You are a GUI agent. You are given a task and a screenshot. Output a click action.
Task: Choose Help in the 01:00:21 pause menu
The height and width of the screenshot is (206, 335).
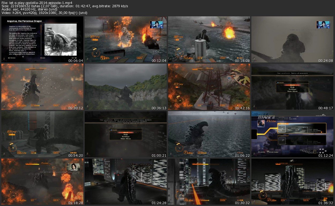(125, 134)
